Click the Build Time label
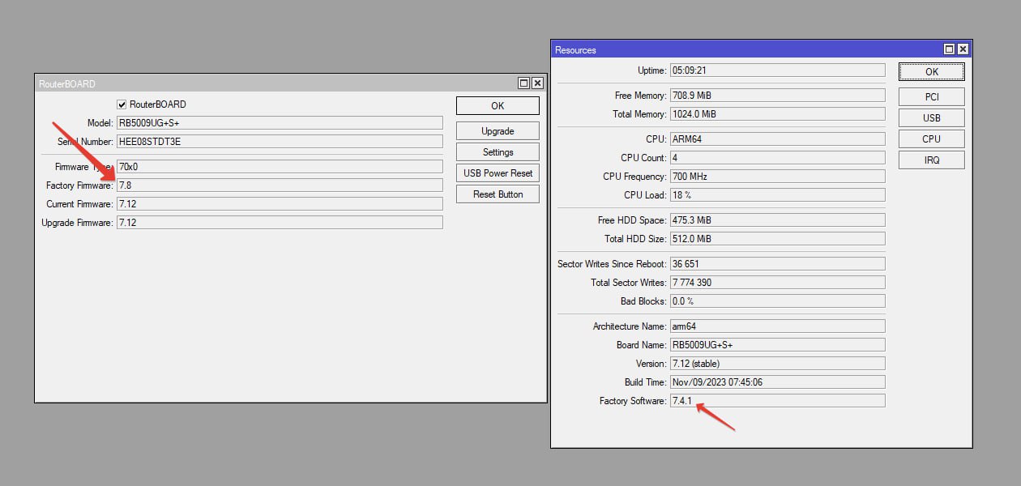Image resolution: width=1021 pixels, height=486 pixels. 646,382
